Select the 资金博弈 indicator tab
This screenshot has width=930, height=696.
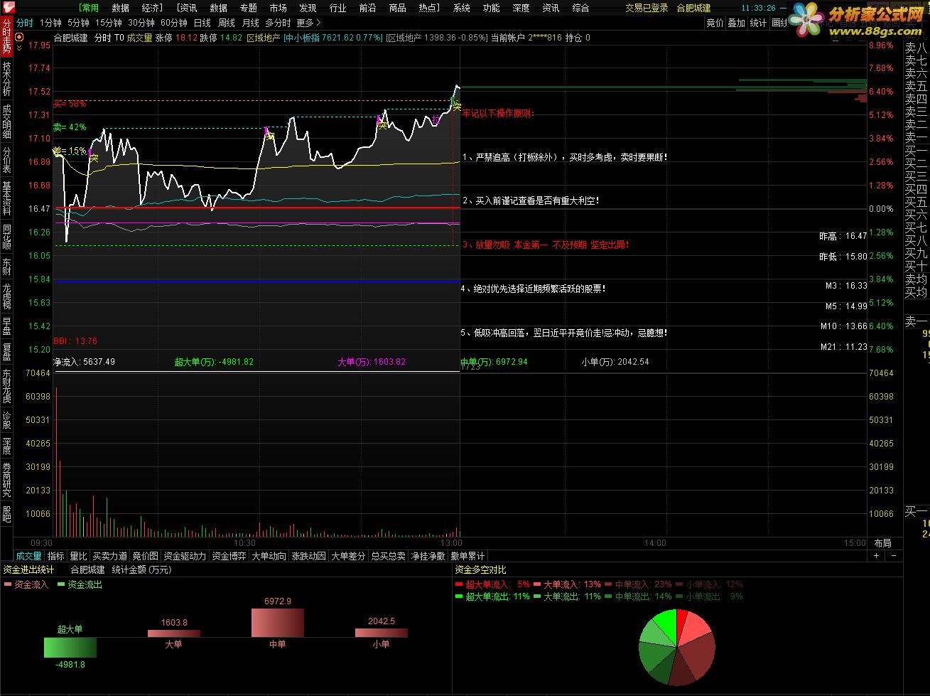[229, 556]
